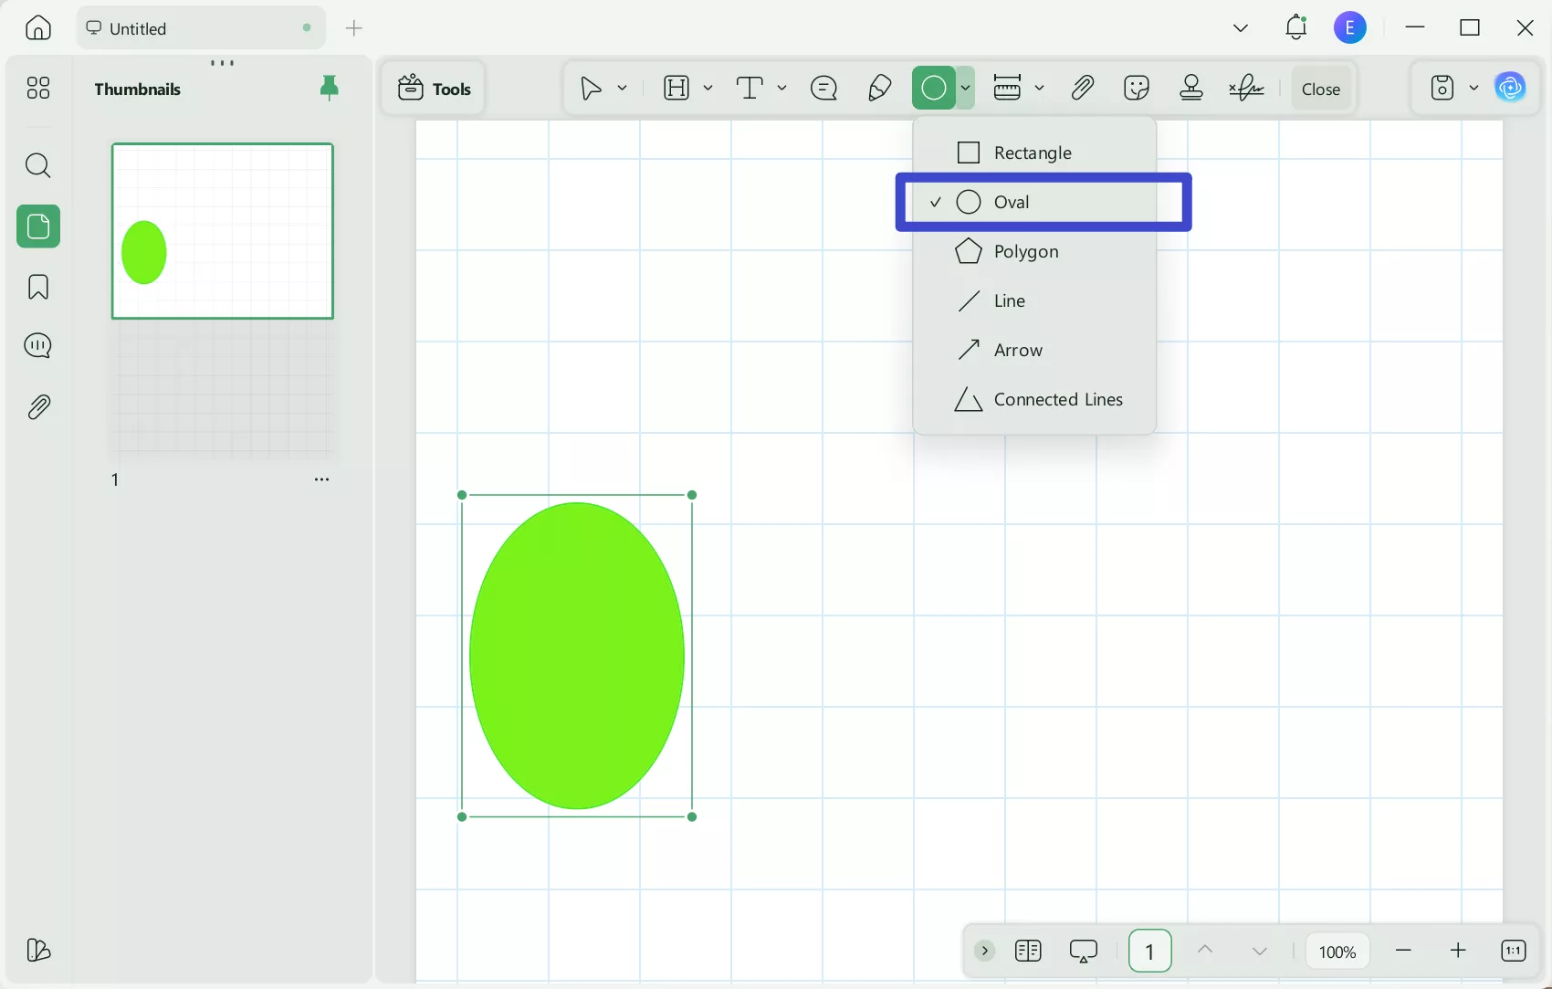The image size is (1552, 989).
Task: Toggle two-page view in the status bar
Action: pyautogui.click(x=1027, y=951)
